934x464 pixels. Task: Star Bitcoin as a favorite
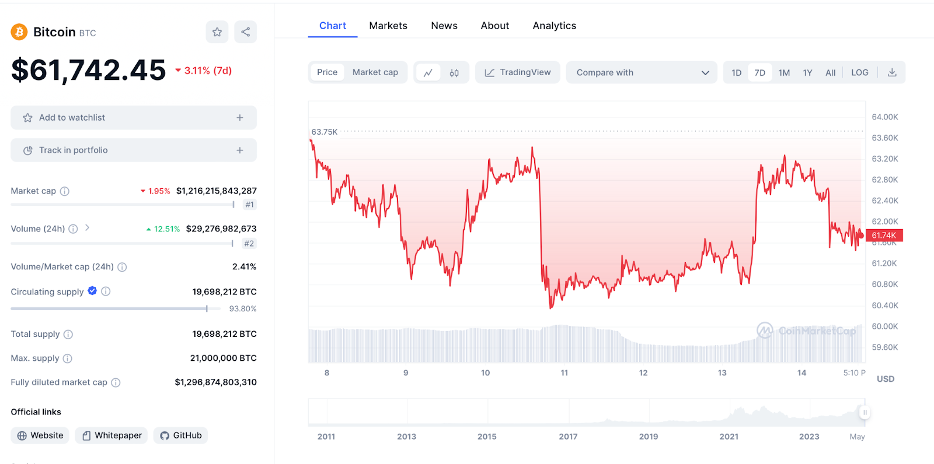pos(217,32)
